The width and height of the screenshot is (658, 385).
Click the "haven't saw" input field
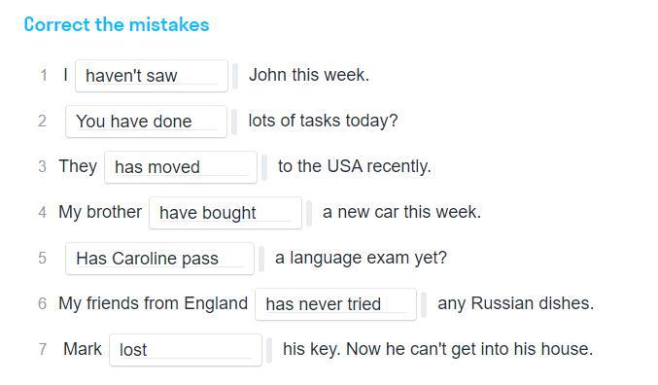152,76
